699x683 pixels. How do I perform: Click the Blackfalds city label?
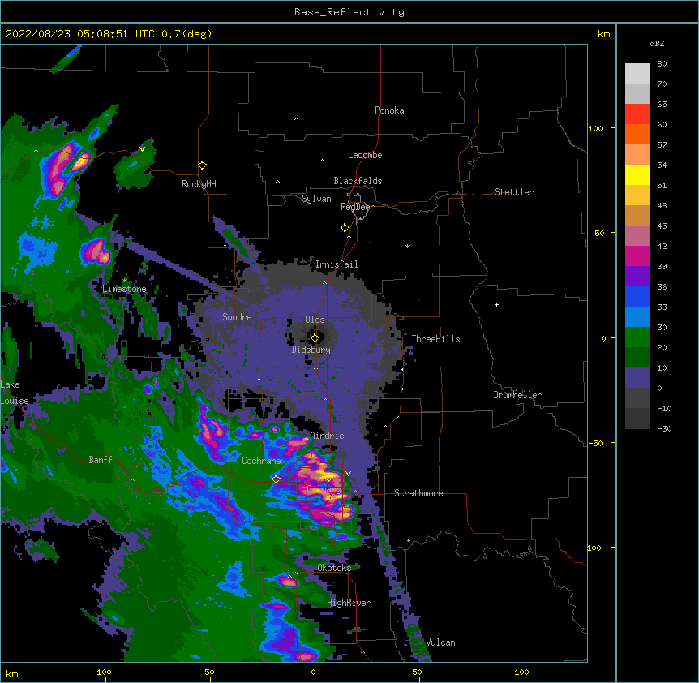click(x=358, y=181)
